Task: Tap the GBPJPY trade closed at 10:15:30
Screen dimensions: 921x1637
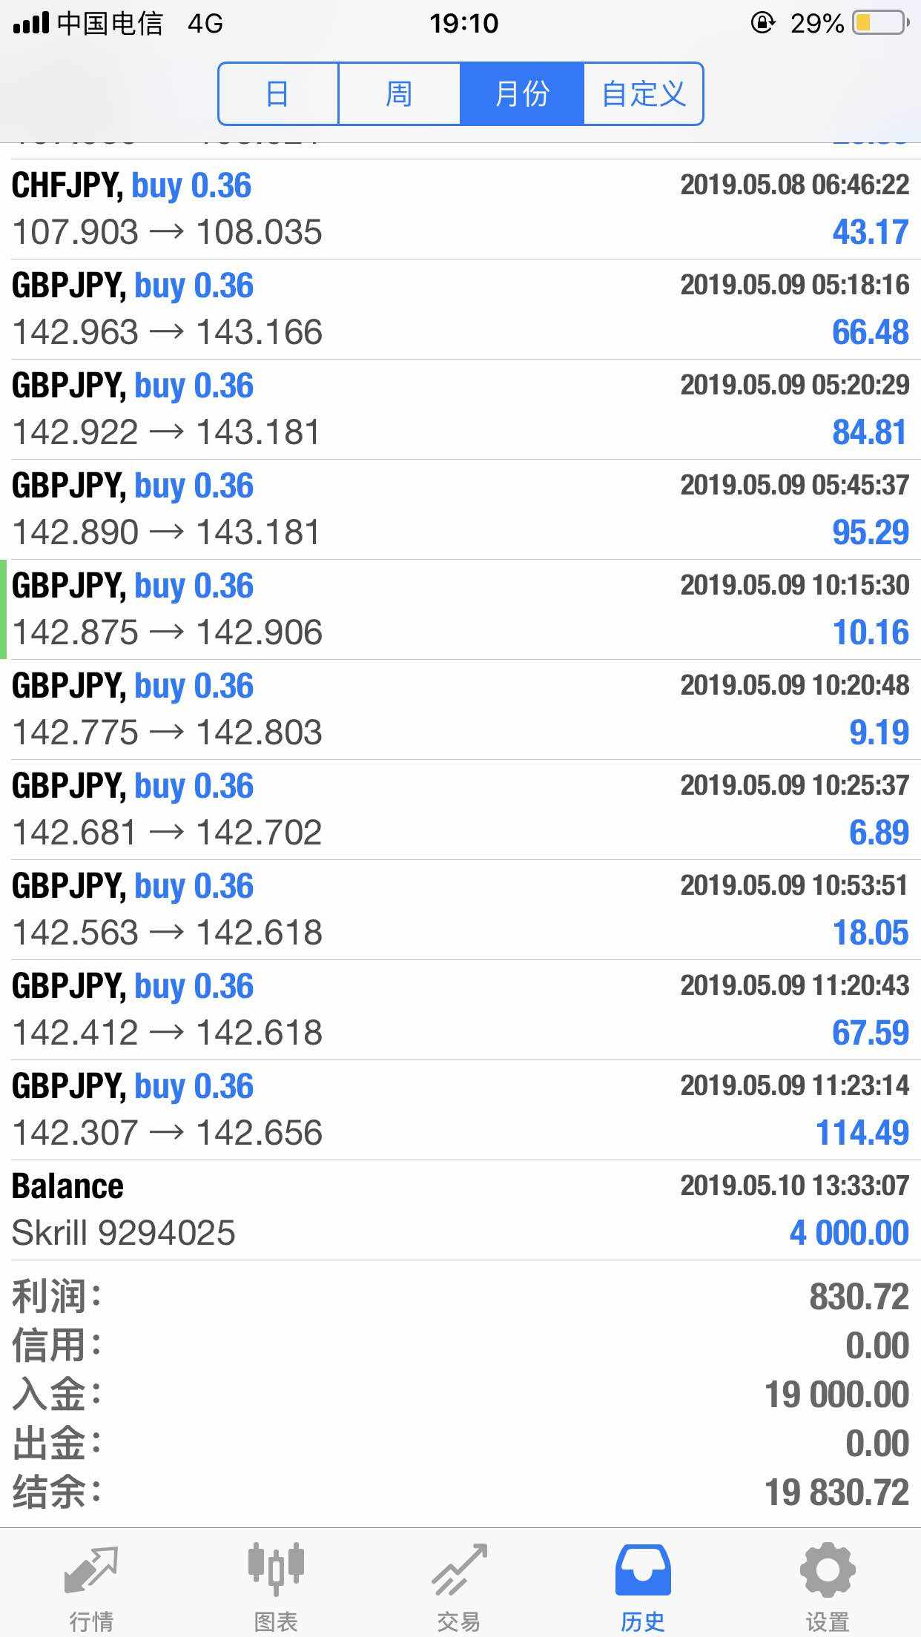Action: pyautogui.click(x=460, y=609)
